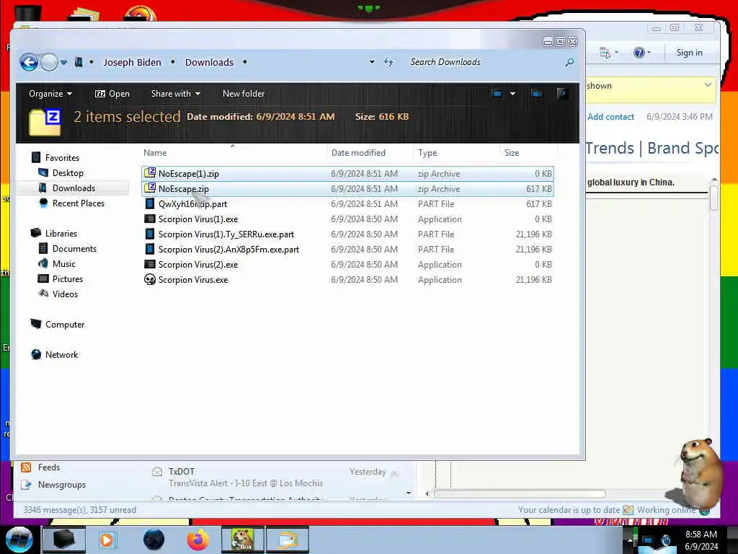This screenshot has height=554, width=738.
Task: Click the mail reading pane horizontal scrollbar
Action: point(520,493)
